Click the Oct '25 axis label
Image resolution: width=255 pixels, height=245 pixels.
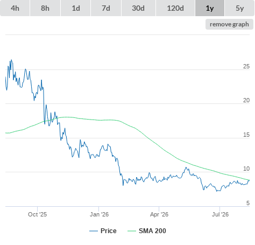tap(37, 214)
